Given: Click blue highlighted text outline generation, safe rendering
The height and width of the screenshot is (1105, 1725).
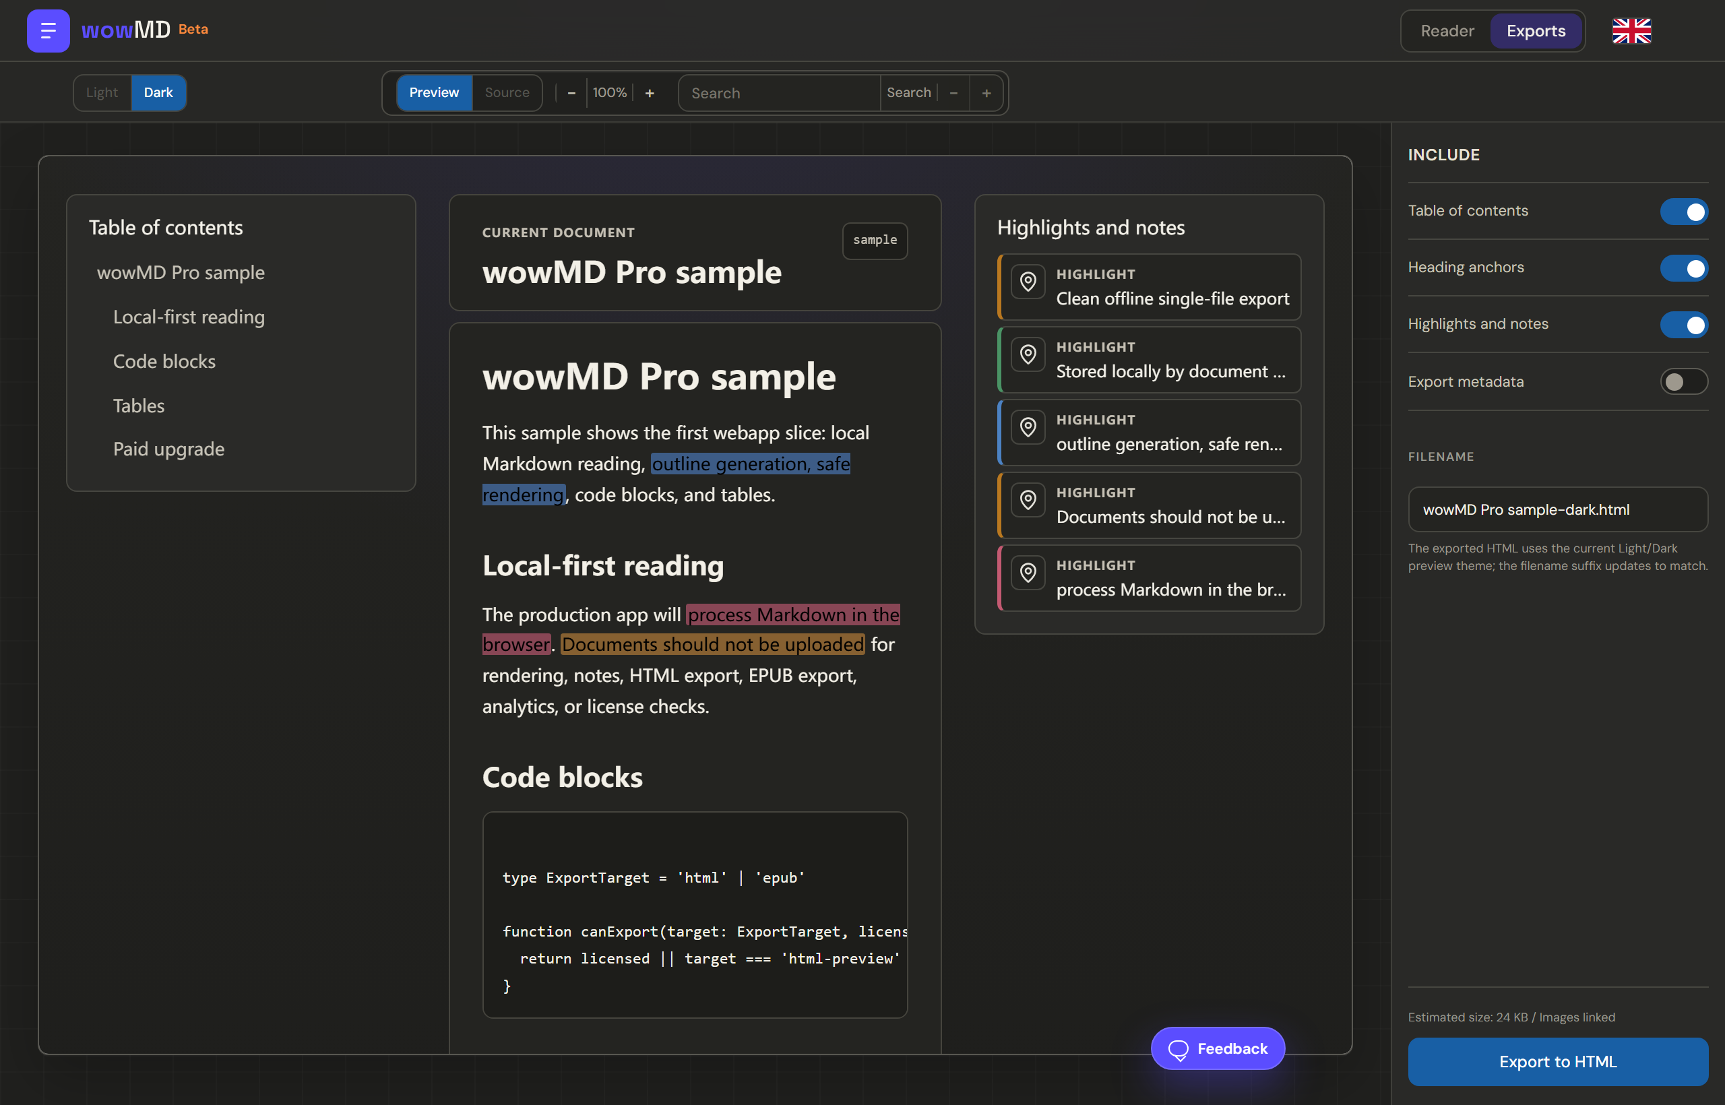Looking at the screenshot, I should (x=750, y=464).
